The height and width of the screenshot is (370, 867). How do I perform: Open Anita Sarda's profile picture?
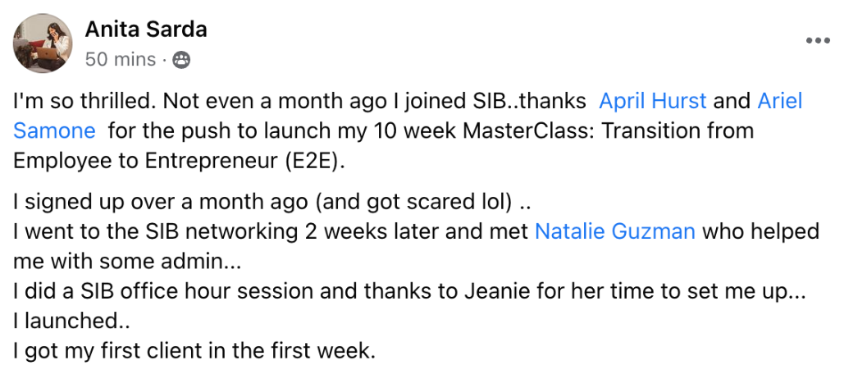[43, 43]
